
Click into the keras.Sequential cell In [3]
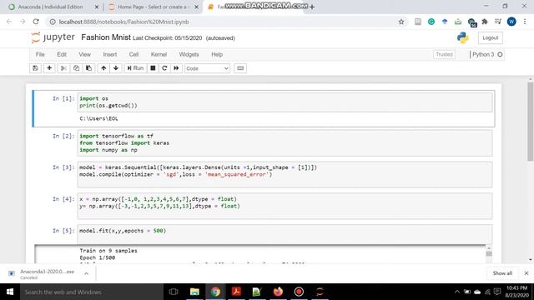(285, 174)
